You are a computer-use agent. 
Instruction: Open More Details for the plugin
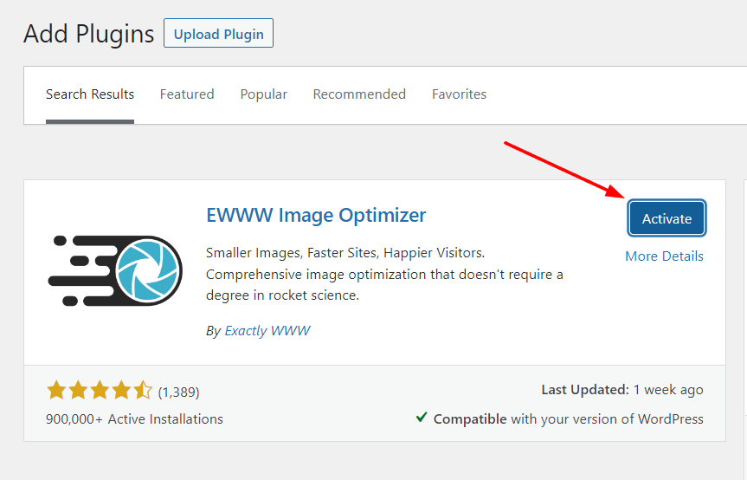coord(664,256)
